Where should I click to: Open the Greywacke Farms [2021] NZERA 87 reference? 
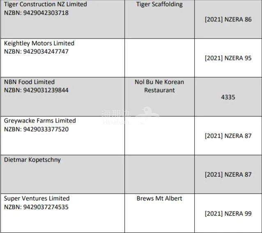[x=228, y=136]
